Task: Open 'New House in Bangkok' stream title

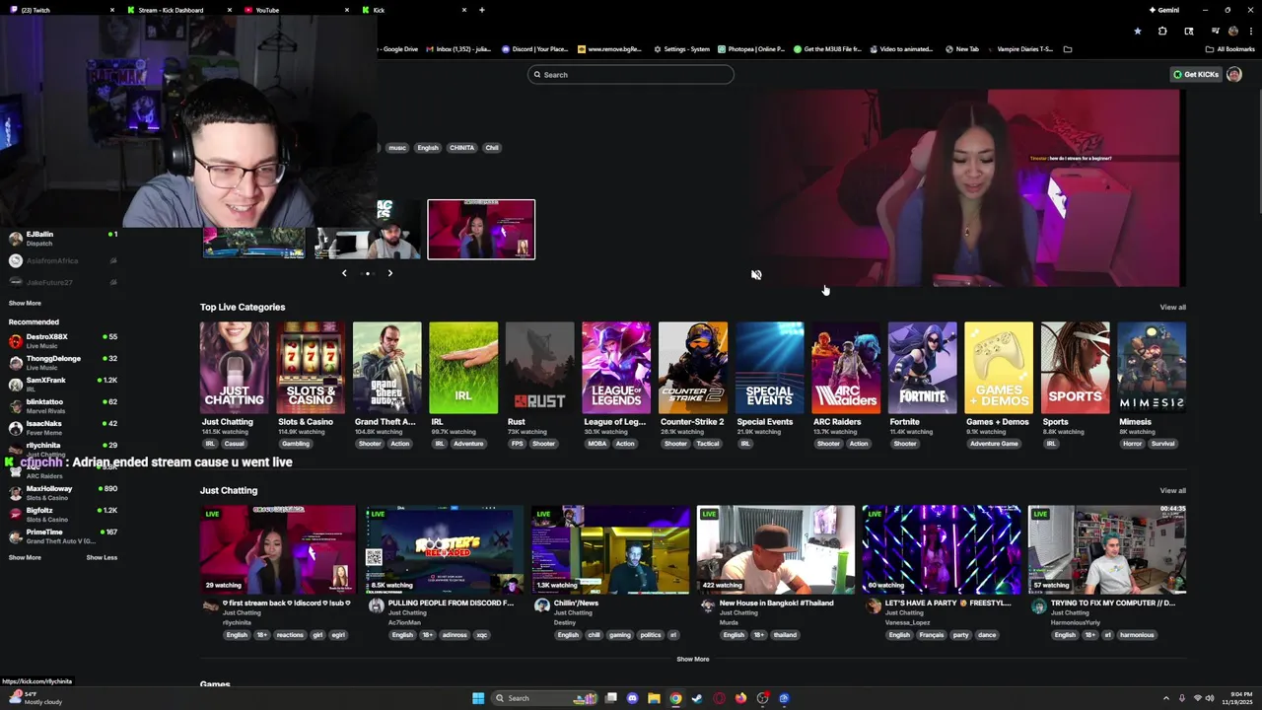Action: point(776,603)
